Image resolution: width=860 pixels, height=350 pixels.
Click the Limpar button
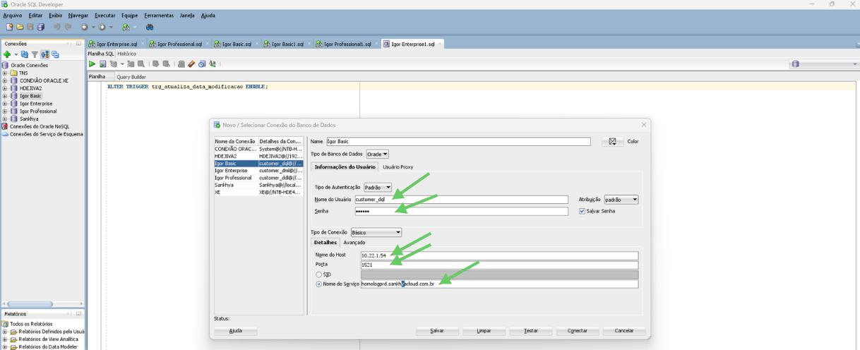tap(484, 331)
